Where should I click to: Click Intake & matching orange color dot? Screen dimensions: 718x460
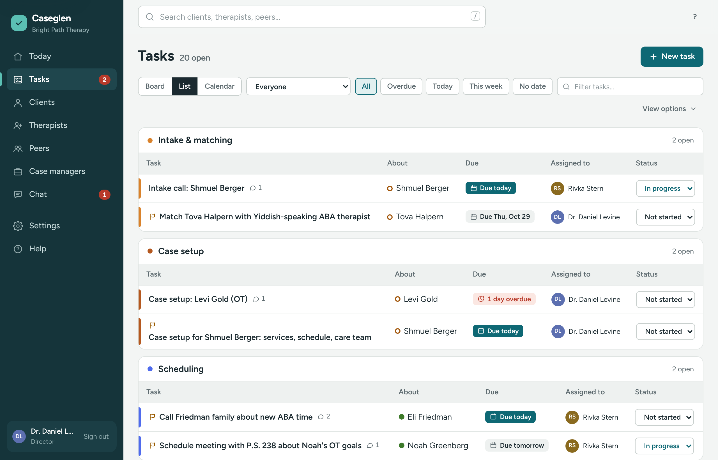150,141
